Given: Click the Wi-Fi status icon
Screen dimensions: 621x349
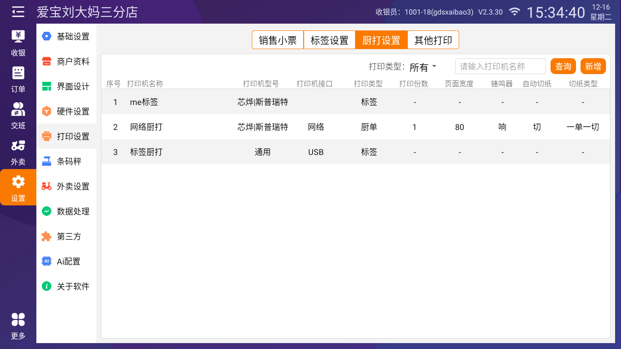Looking at the screenshot, I should 514,12.
